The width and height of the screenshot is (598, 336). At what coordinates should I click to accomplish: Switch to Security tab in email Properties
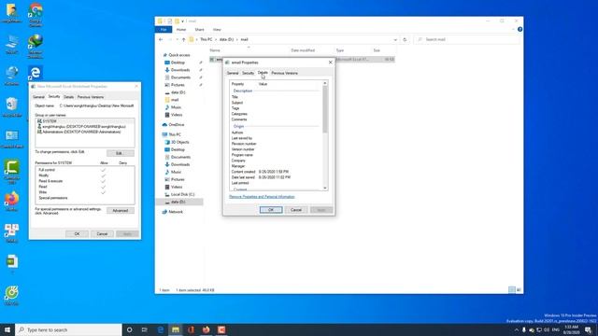(x=248, y=73)
